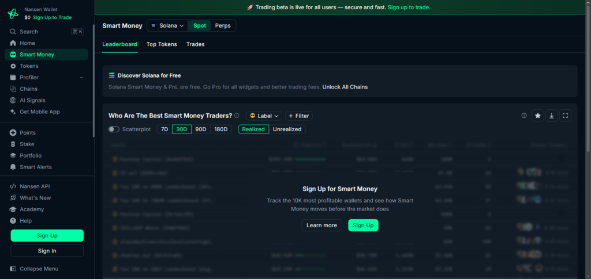Go to Home in sidebar
This screenshot has width=591, height=279.
(x=46, y=43)
